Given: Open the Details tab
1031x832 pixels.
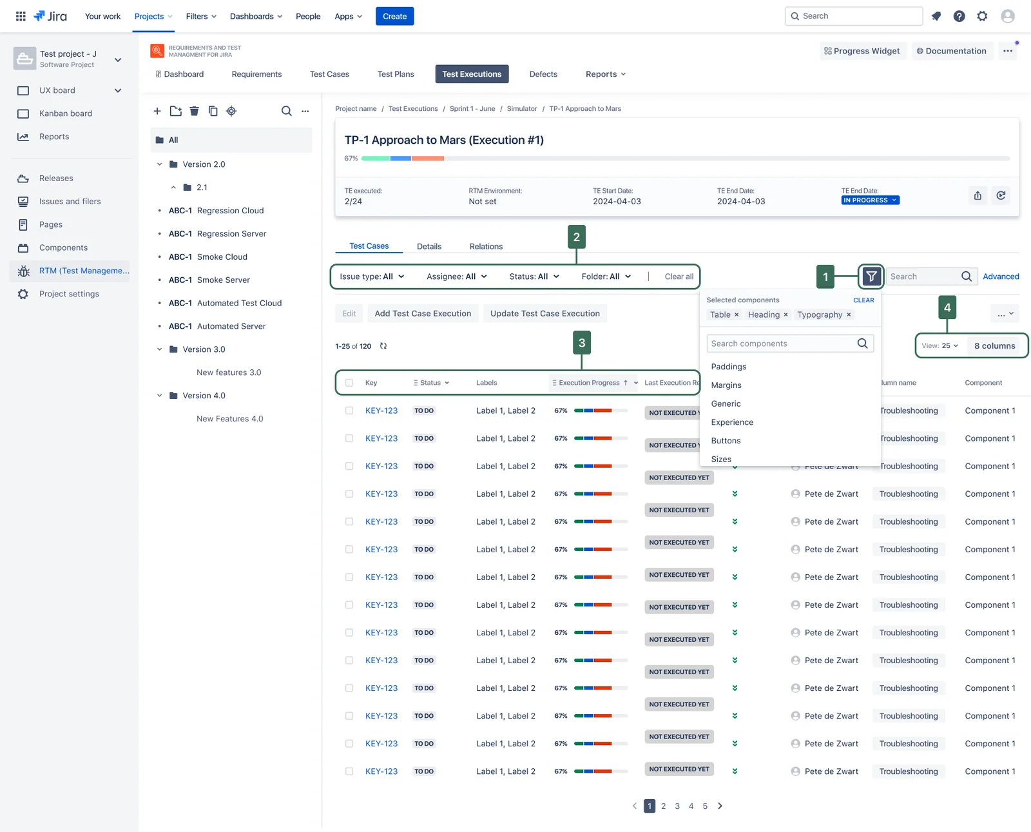Looking at the screenshot, I should pyautogui.click(x=429, y=246).
